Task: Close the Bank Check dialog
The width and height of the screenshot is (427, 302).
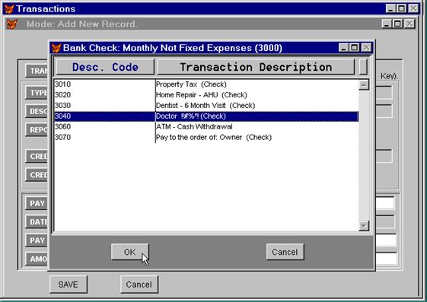Action: [367, 48]
